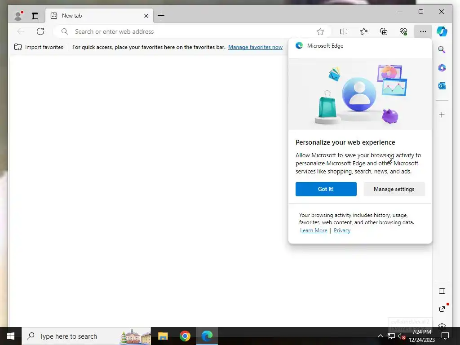Select the New tab tab
460x345 pixels.
pyautogui.click(x=99, y=16)
